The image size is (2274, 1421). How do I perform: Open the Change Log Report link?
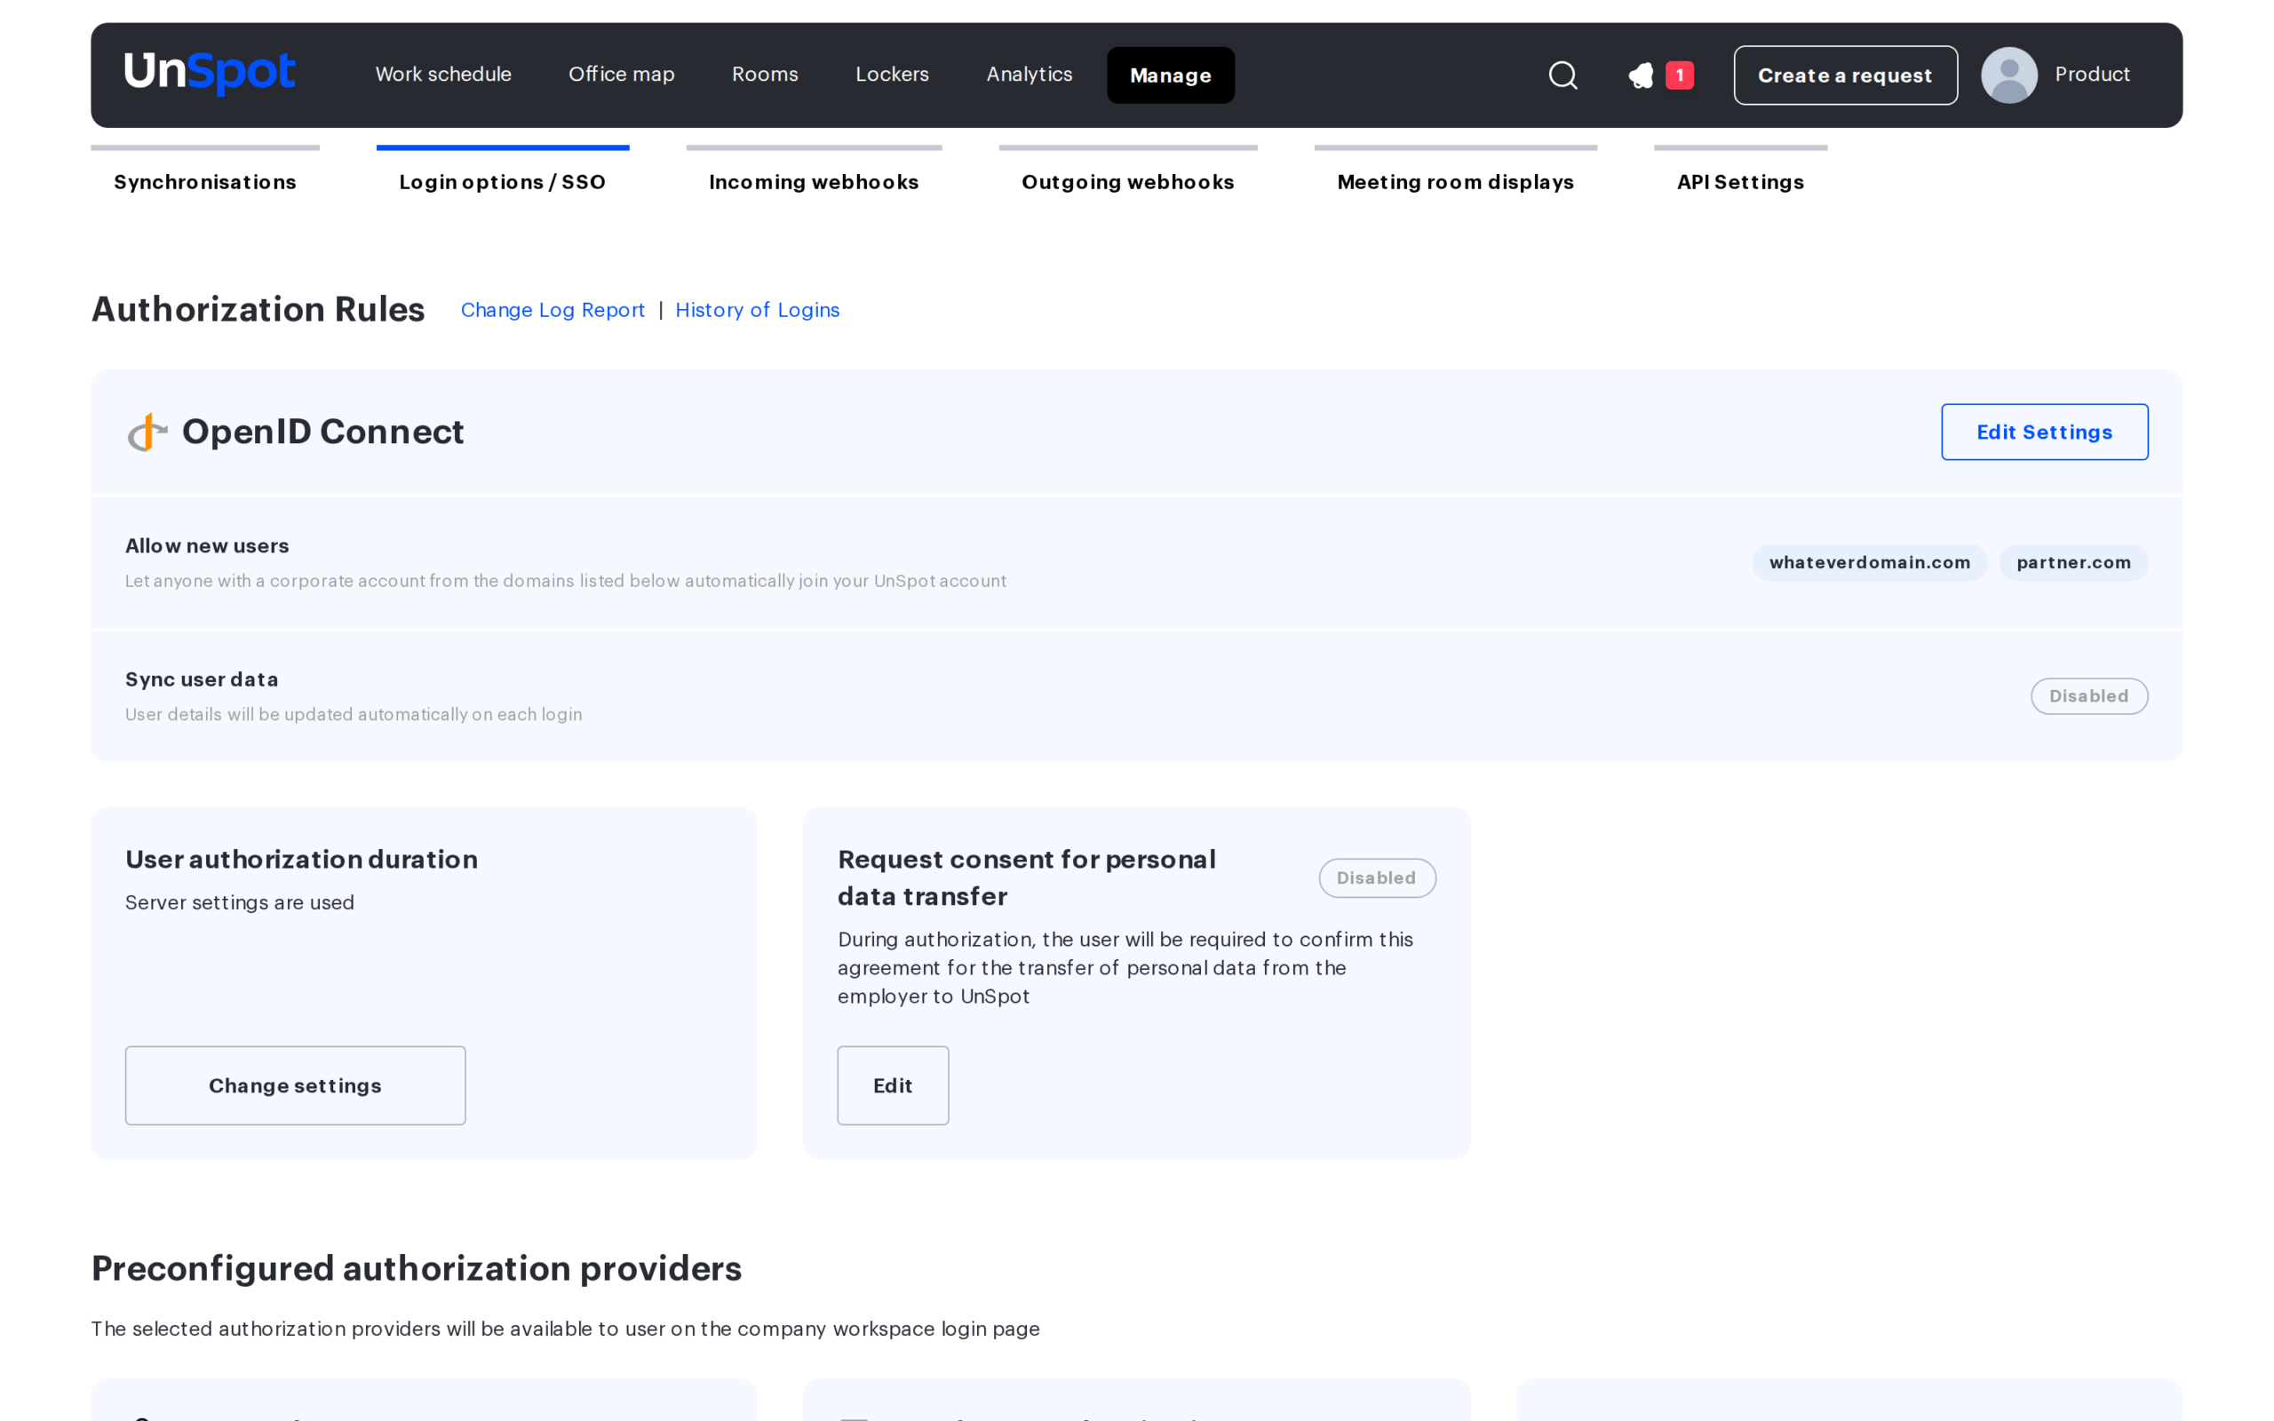[553, 310]
